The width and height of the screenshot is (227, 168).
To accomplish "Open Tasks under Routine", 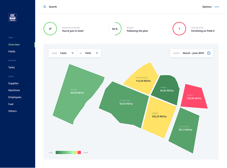I will pos(11,67).
